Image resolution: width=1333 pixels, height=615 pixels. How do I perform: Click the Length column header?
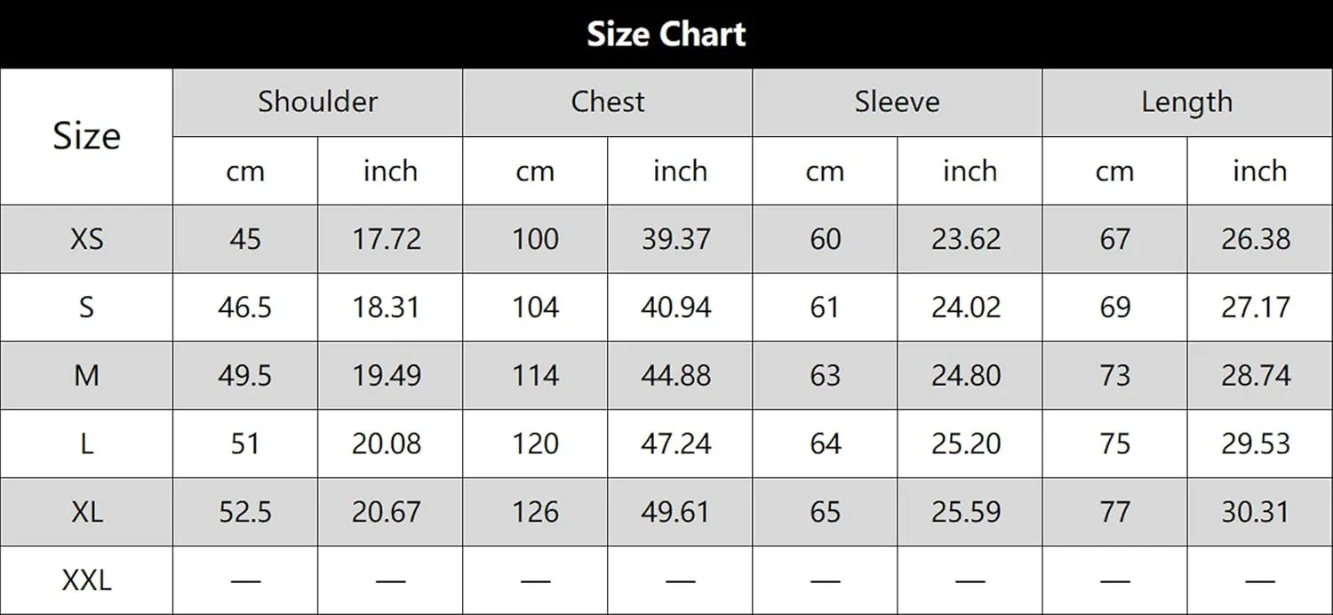[1187, 102]
